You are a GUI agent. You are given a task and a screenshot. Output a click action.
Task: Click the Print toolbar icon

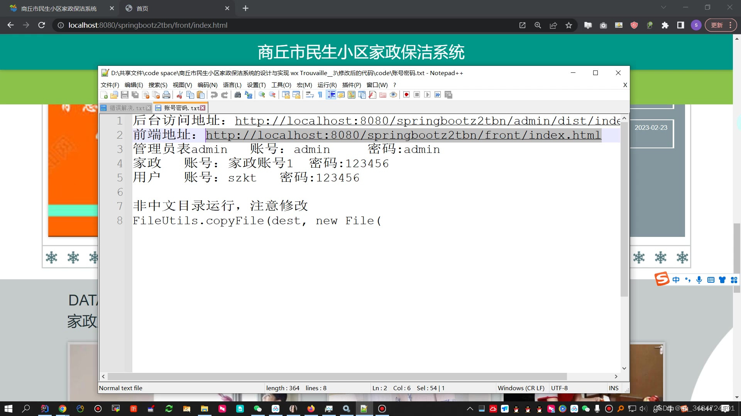click(x=166, y=95)
